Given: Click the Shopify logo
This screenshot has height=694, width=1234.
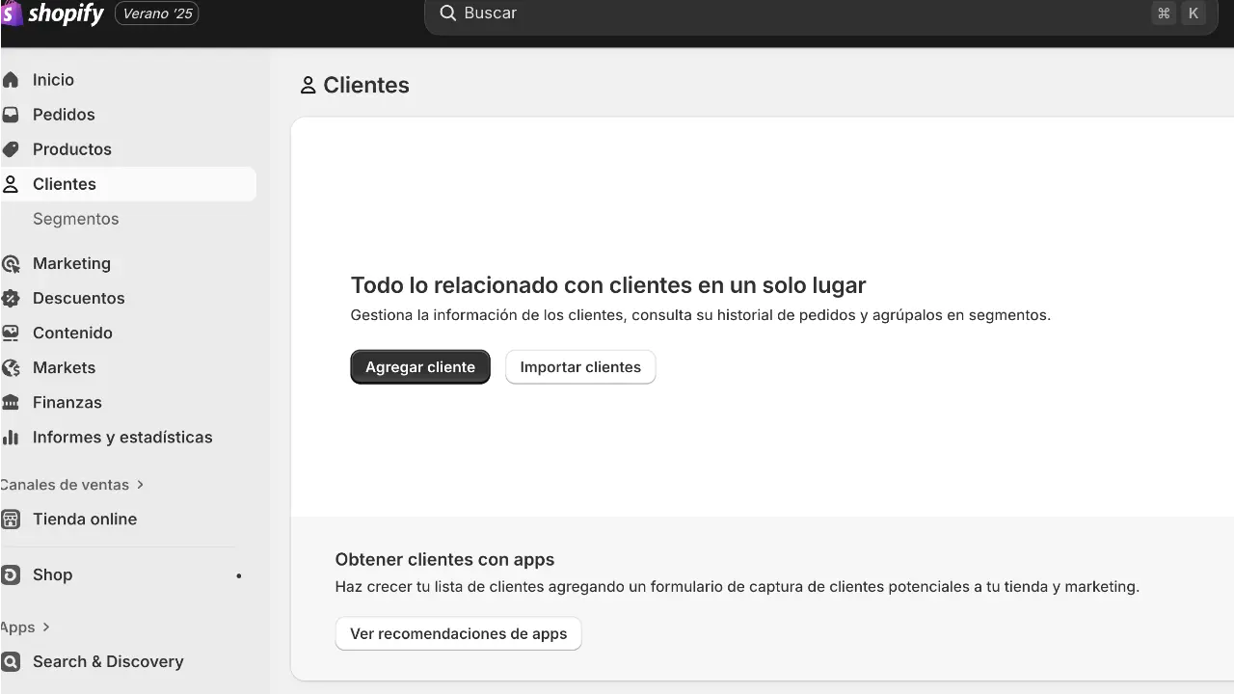Looking at the screenshot, I should coord(53,13).
